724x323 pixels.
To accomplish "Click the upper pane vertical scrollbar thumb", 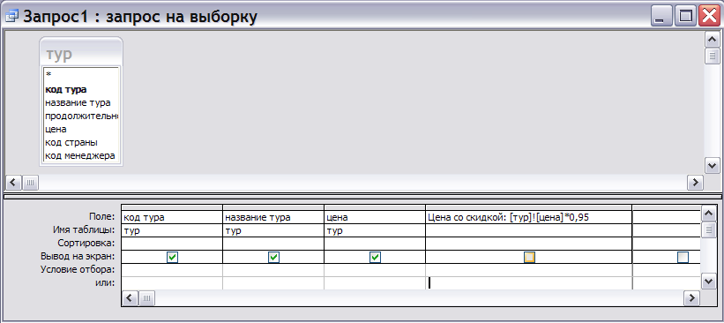I will (x=712, y=56).
